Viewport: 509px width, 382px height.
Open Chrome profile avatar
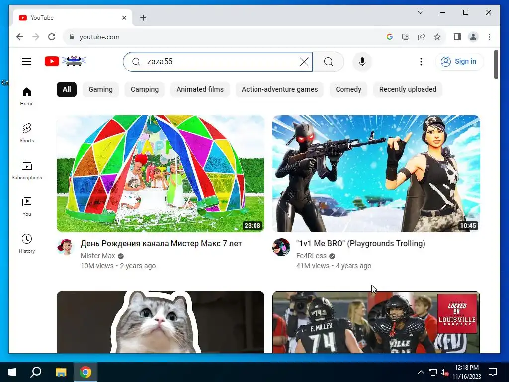(x=473, y=37)
